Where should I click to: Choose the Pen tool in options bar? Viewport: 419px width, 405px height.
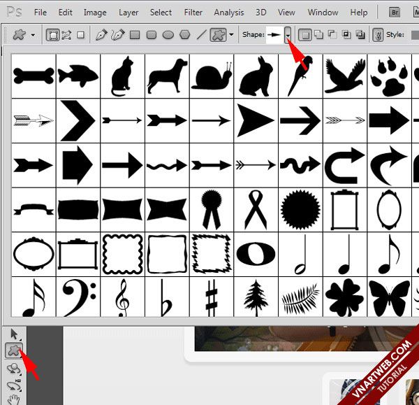pos(101,34)
